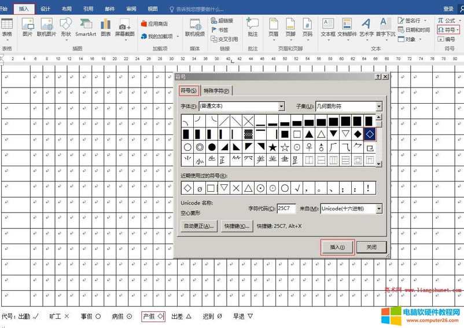Image resolution: width=464 pixels, height=328 pixels.
Task: Open the 设计 (Design) ribbon tab
Action: point(46,9)
